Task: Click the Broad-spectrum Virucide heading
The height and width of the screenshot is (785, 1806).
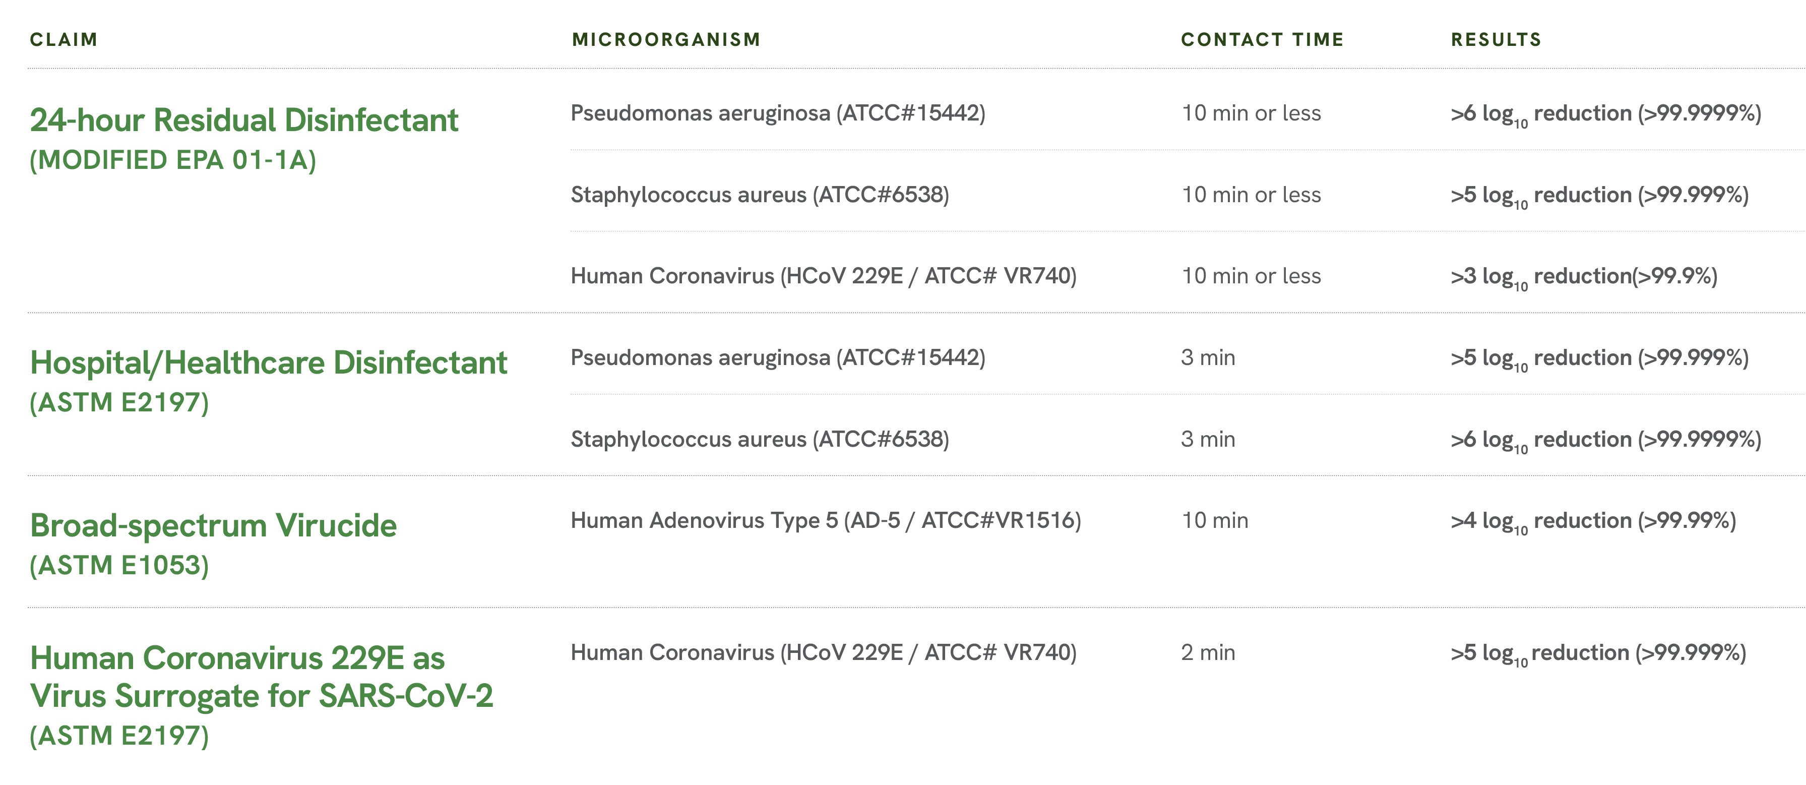Action: (213, 525)
